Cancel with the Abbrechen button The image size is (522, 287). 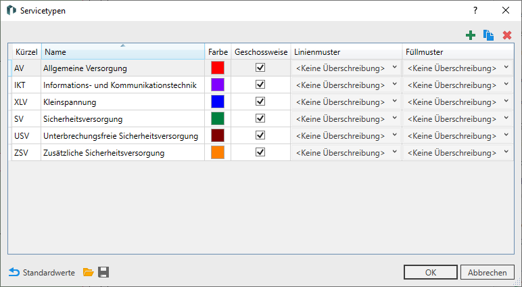coord(487,272)
